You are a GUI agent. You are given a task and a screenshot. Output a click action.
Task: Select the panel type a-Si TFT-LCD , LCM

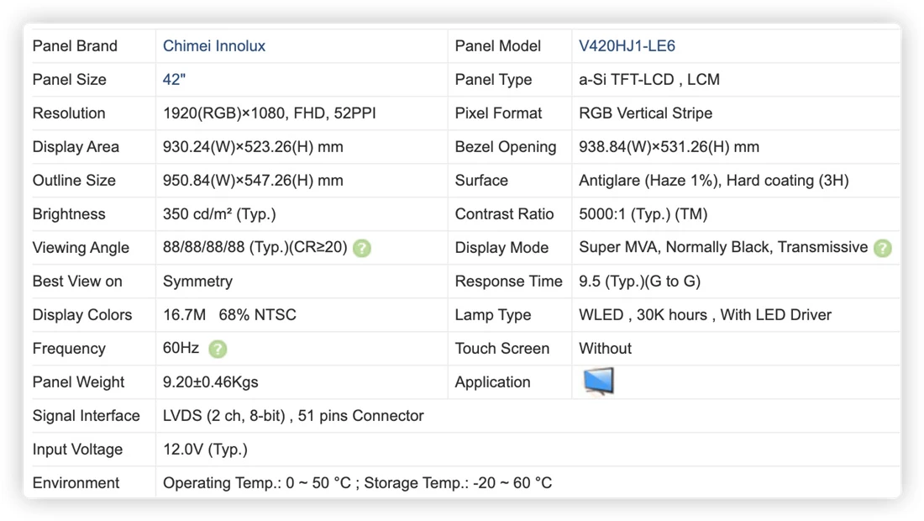click(x=648, y=80)
